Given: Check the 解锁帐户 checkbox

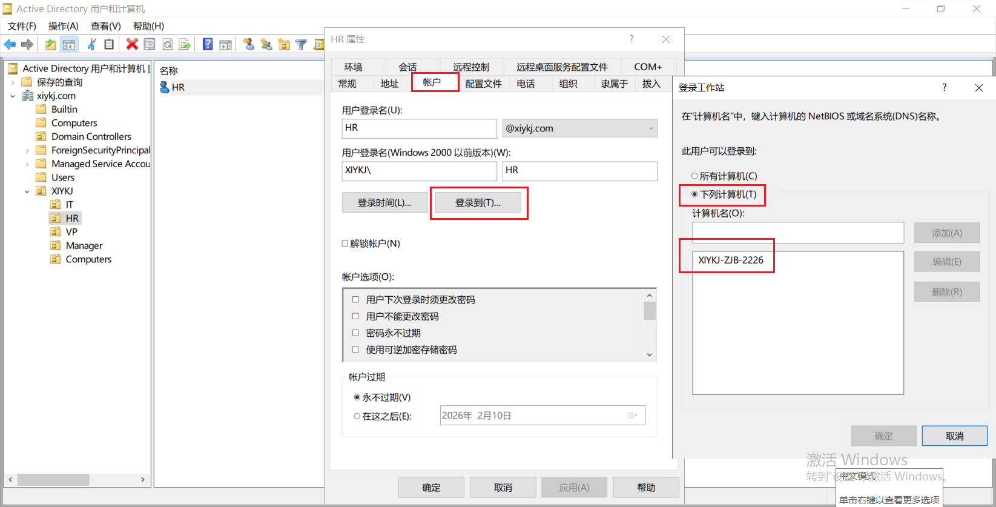Looking at the screenshot, I should point(345,244).
